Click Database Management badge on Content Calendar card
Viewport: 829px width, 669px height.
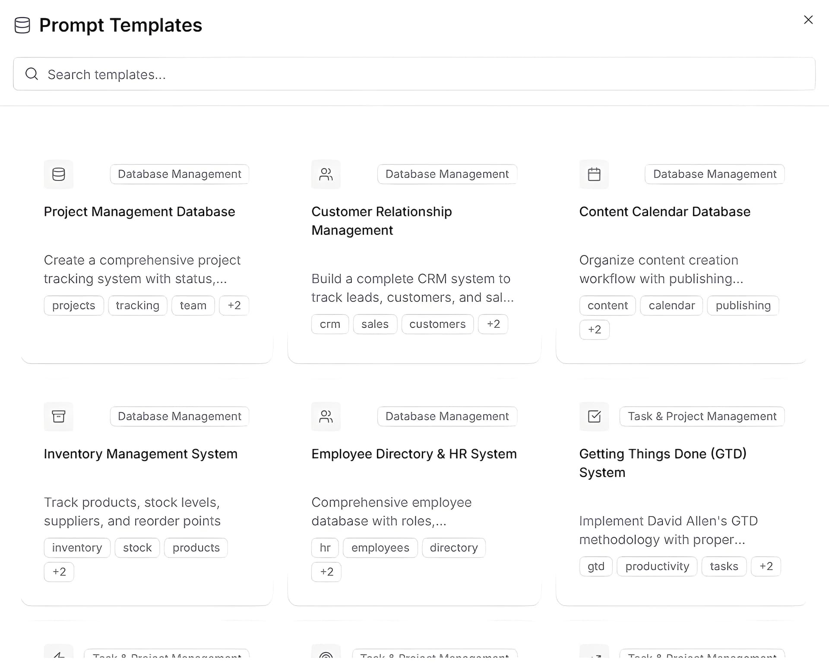pos(715,174)
